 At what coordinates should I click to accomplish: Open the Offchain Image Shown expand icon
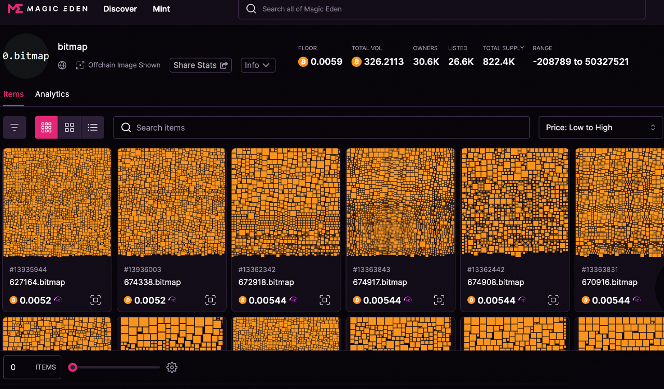[x=80, y=65]
